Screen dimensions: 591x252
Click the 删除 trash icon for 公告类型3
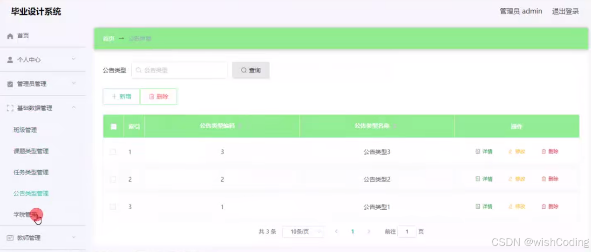click(543, 152)
